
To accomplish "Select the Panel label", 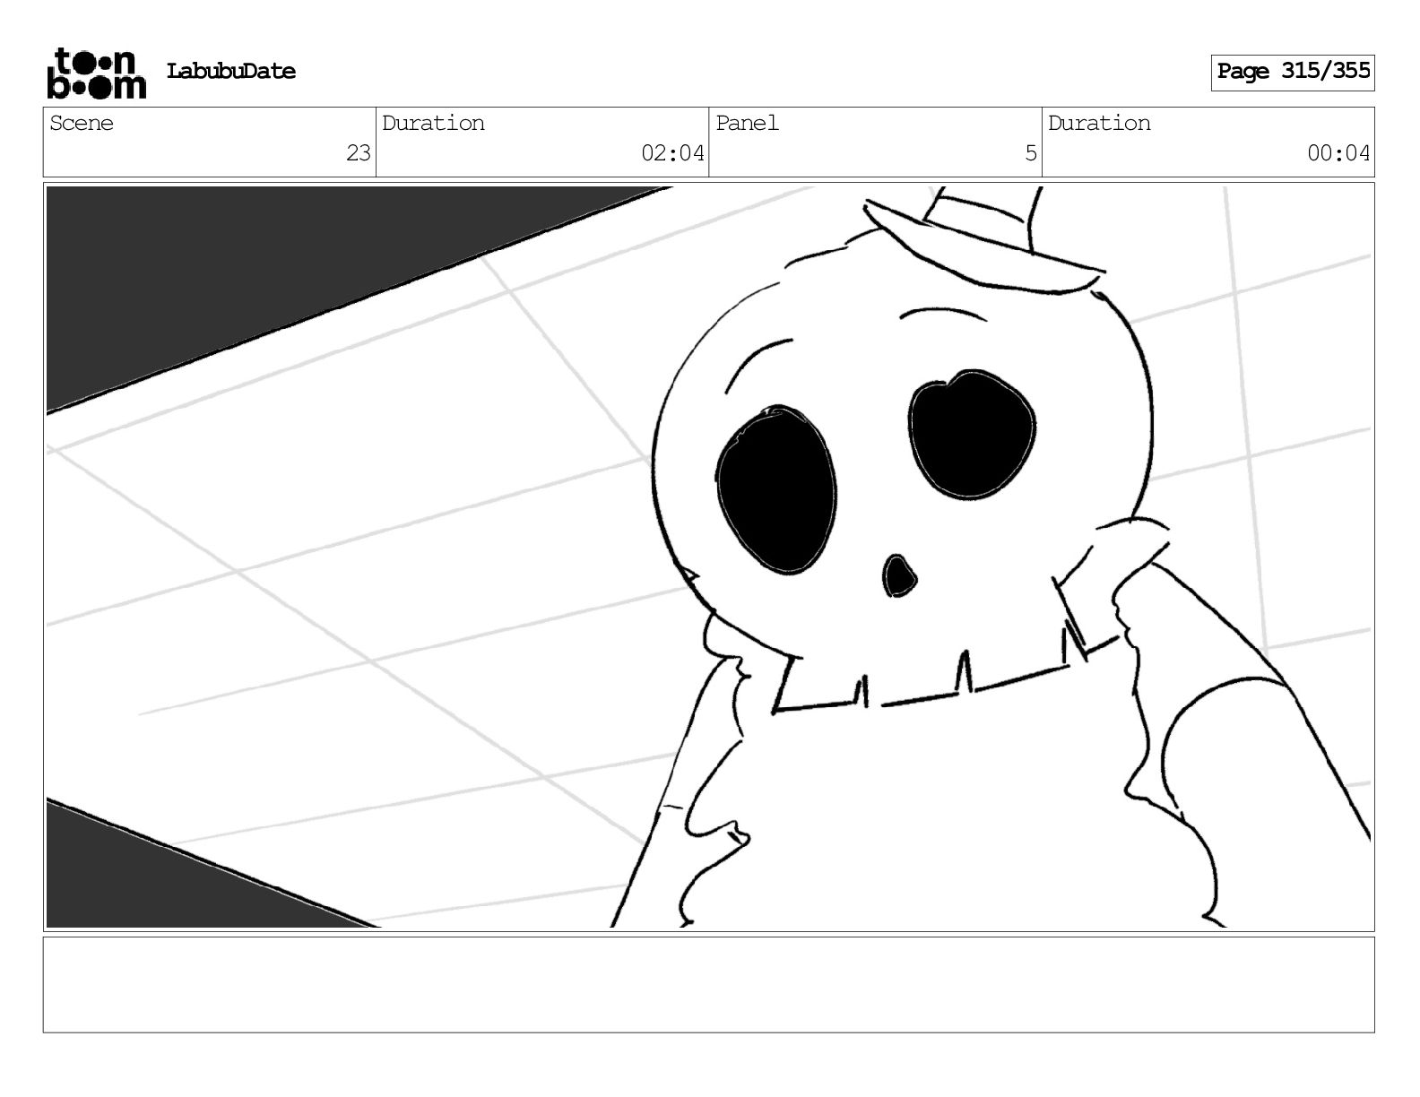I will [x=748, y=124].
